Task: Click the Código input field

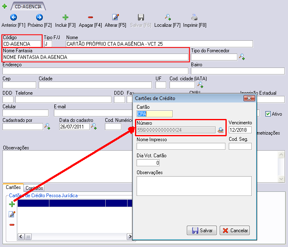Action: pos(22,44)
